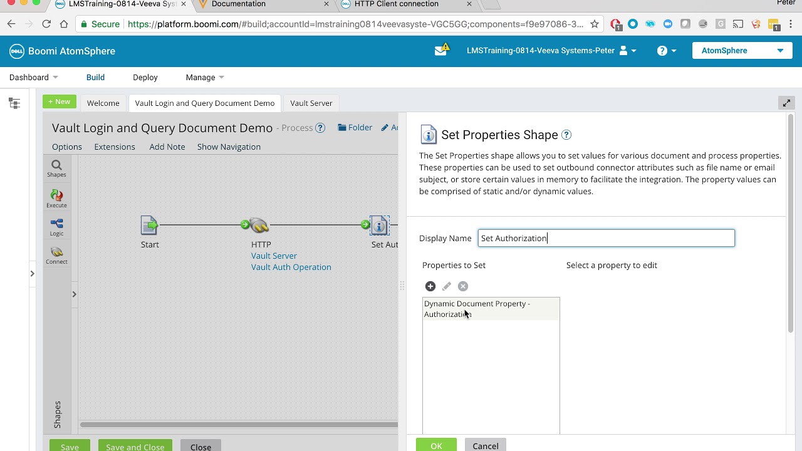Go to the Build menu
Viewport: 802px width, 451px height.
[95, 77]
